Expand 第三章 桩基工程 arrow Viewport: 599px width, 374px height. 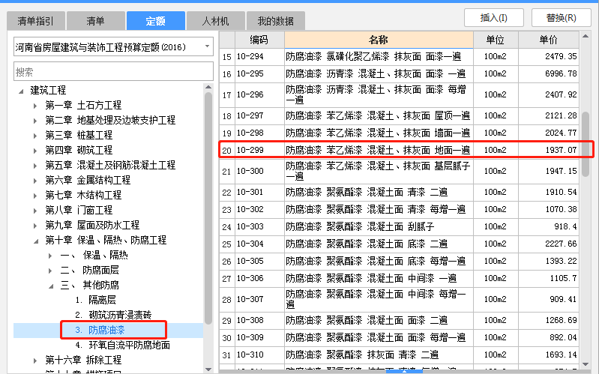tap(35, 136)
